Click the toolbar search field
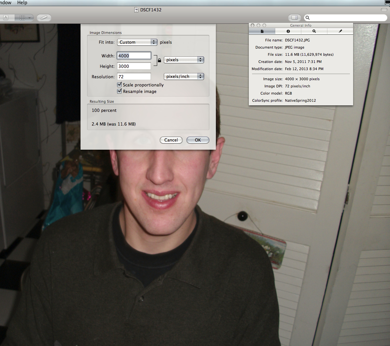This screenshot has height=346, width=390. point(345,18)
